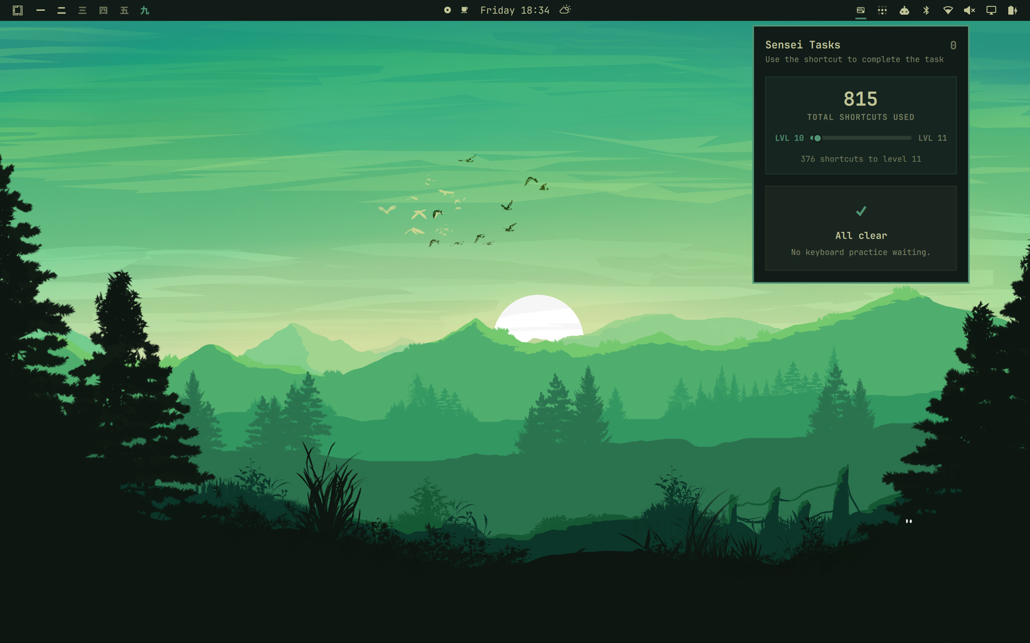Open the dotted grid icon in the tray
The height and width of the screenshot is (643, 1030).
point(883,10)
